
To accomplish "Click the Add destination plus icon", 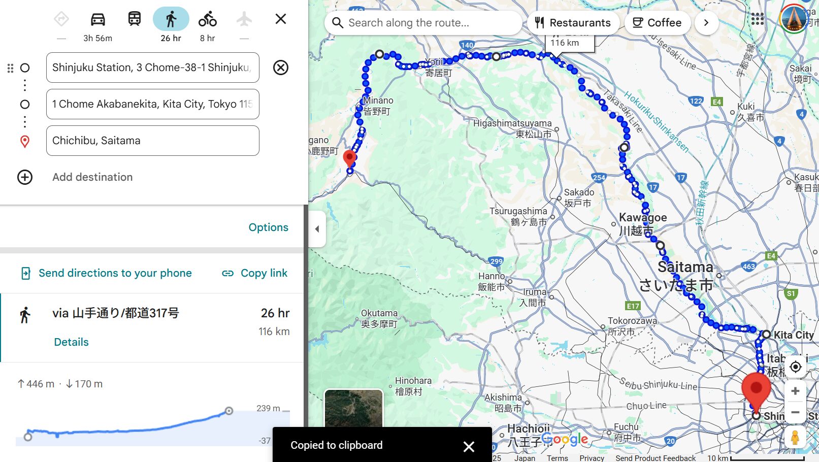I will pyautogui.click(x=25, y=177).
